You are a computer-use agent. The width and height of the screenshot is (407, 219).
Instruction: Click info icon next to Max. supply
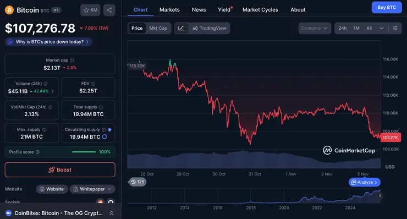(45, 130)
